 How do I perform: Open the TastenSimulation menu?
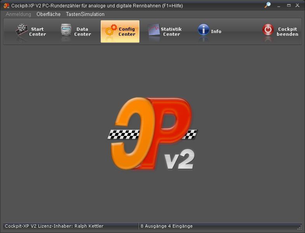click(x=85, y=14)
